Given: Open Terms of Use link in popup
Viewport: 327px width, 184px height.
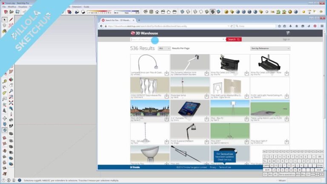Looking at the screenshot, I should [x=227, y=154].
